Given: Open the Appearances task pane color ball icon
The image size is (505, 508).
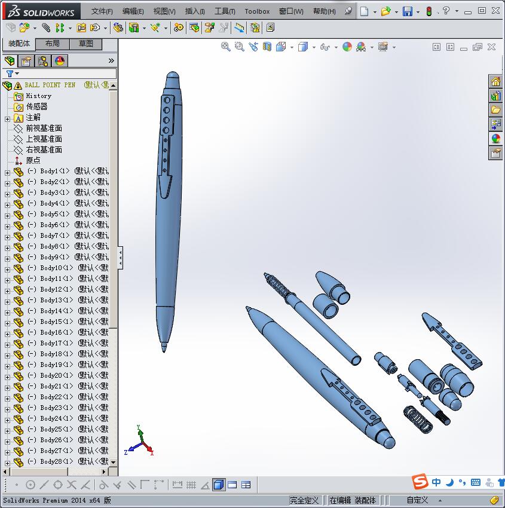Looking at the screenshot, I should (x=495, y=139).
